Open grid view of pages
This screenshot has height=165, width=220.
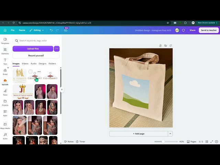tap(207, 142)
